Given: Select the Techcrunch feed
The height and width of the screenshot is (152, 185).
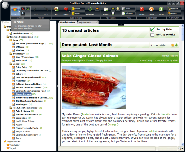Looking at the screenshot, I should [x=22, y=61].
